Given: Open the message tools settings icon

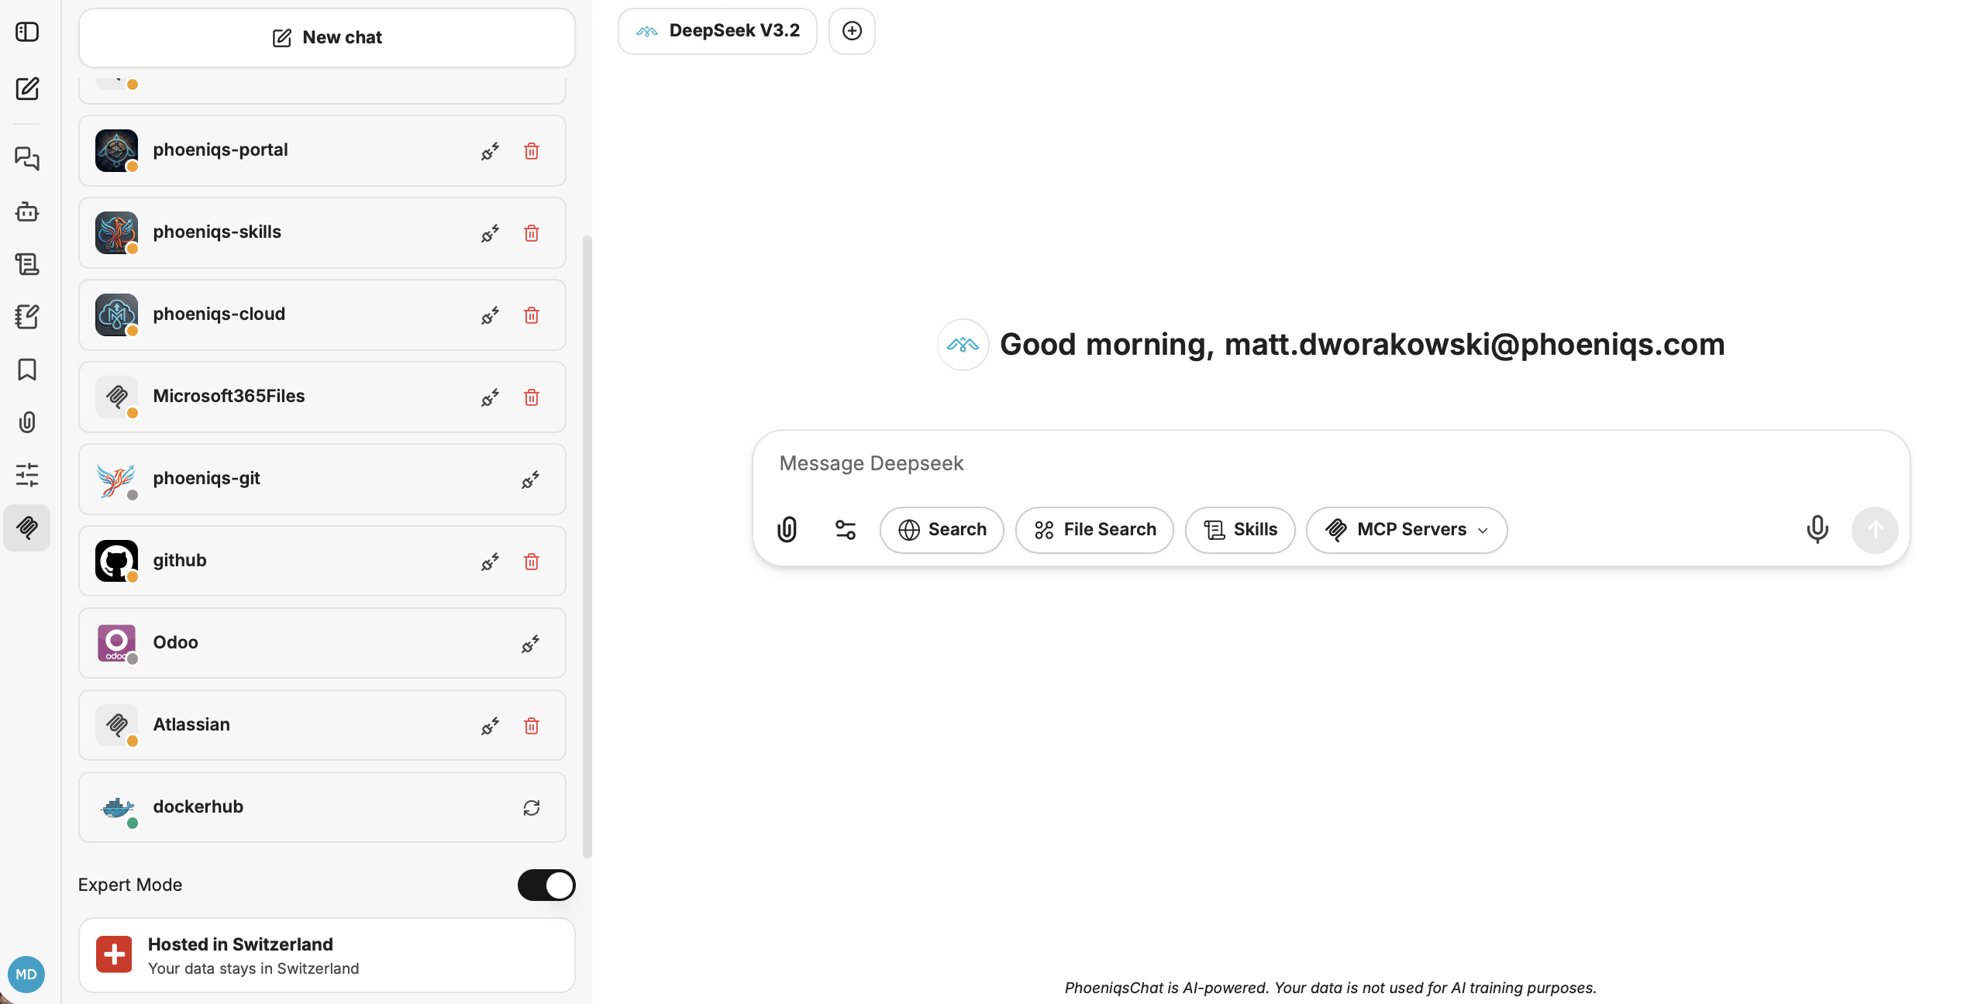Looking at the screenshot, I should [846, 530].
